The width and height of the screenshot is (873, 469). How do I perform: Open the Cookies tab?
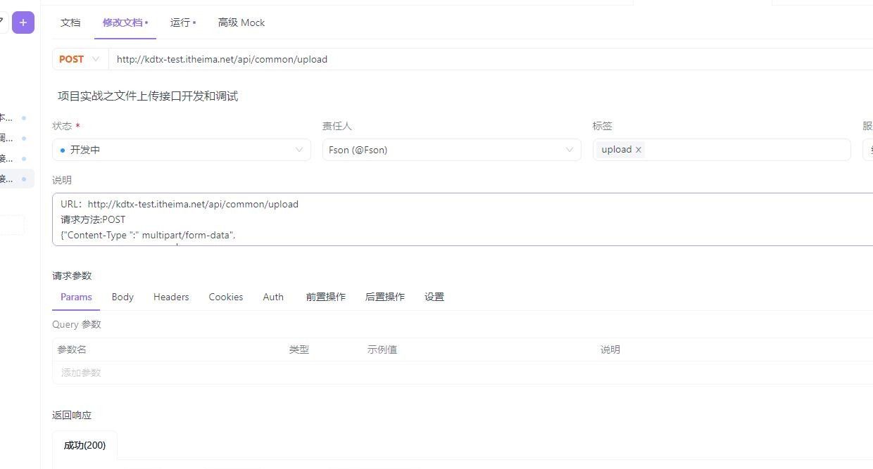(225, 297)
